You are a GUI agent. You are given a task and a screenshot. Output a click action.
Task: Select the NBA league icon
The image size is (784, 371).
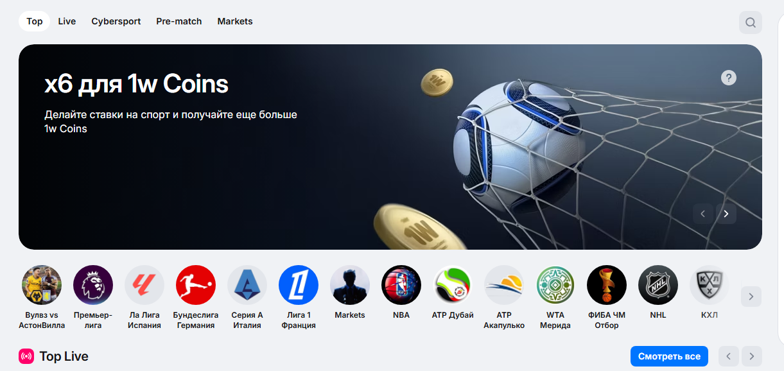pos(401,285)
